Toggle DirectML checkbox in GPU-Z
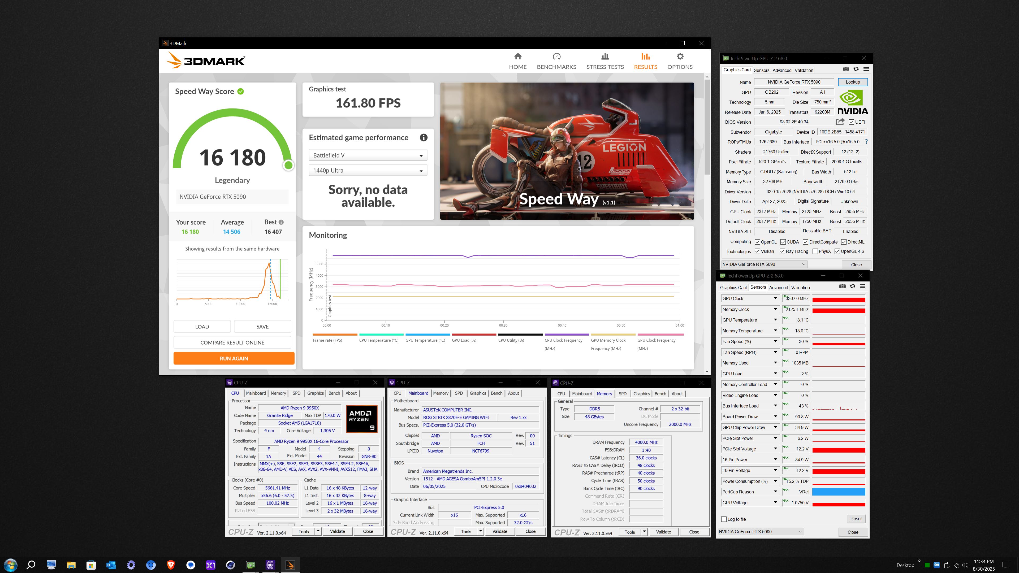This screenshot has width=1019, height=573. (844, 242)
